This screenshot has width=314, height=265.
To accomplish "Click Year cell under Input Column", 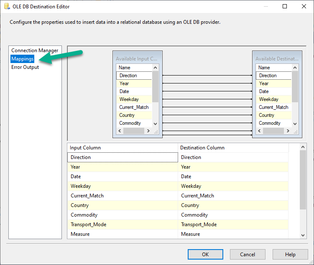I will (x=123, y=167).
